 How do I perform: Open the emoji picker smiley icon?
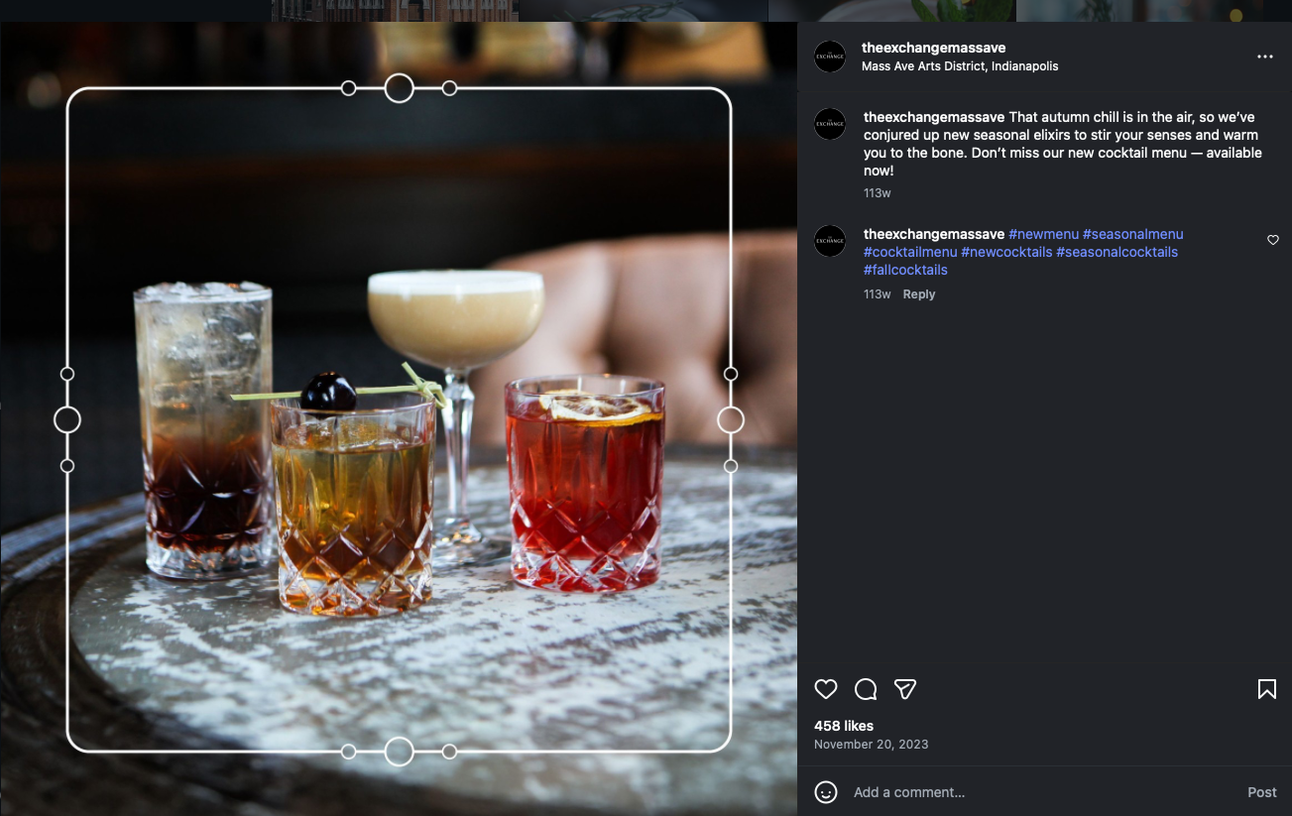tap(825, 792)
